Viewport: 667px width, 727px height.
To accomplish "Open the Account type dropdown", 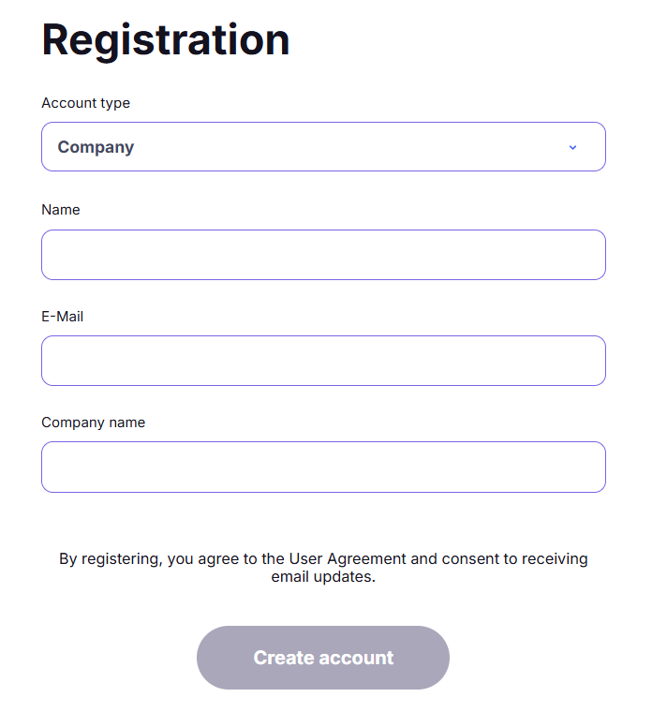I will (323, 147).
